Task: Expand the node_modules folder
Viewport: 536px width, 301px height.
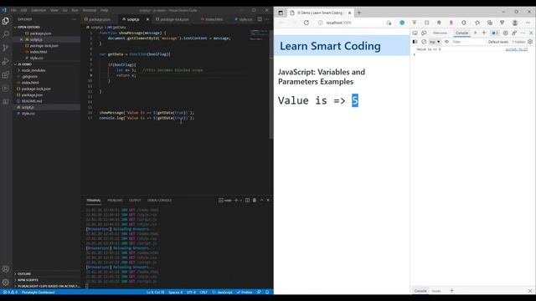Action: [33, 70]
